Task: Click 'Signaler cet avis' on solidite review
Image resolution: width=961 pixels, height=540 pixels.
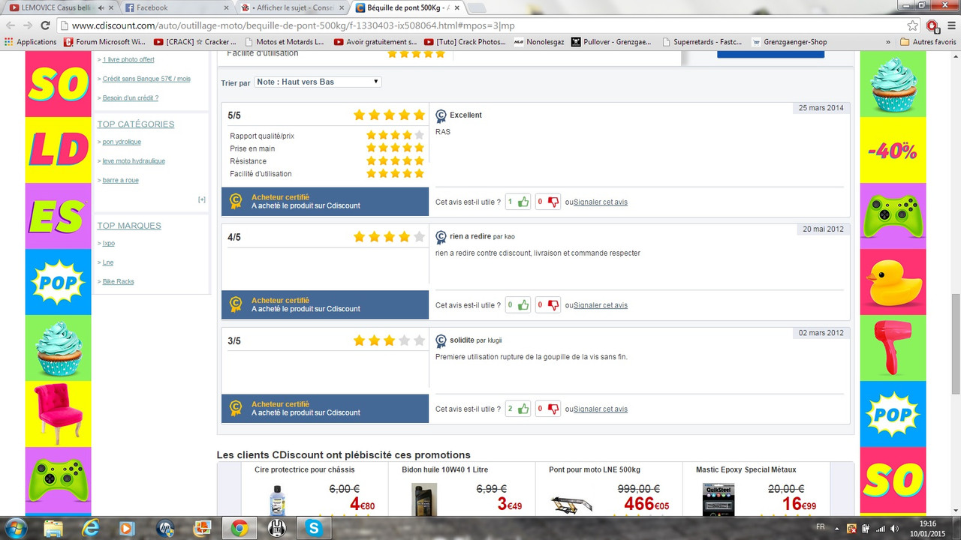Action: [601, 409]
